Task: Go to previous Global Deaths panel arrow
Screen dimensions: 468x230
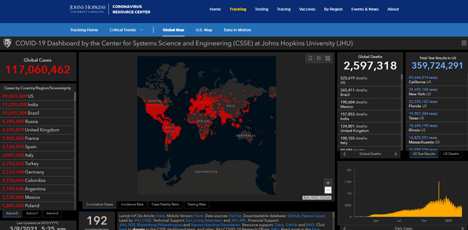Action: coord(345,154)
